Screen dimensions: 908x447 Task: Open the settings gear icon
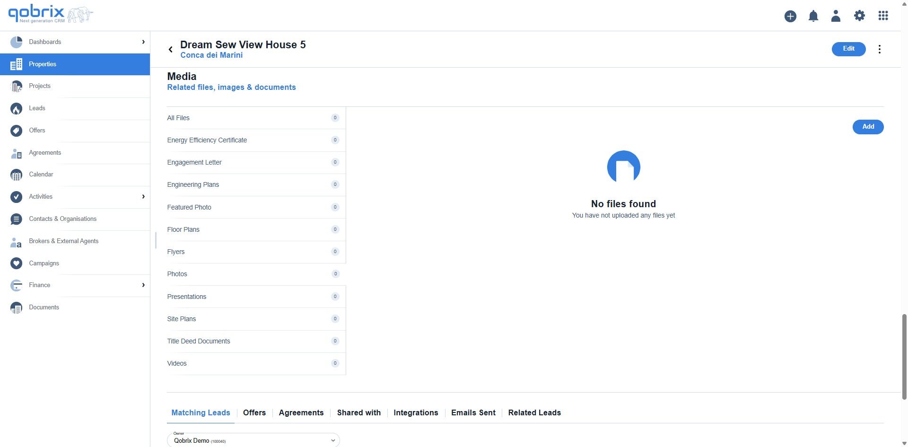point(859,16)
